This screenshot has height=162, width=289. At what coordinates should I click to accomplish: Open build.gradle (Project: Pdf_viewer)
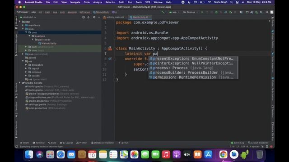47,86
